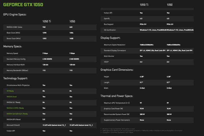Select the boost clock value 1392
The image size is (204, 136).
coord(44,38)
